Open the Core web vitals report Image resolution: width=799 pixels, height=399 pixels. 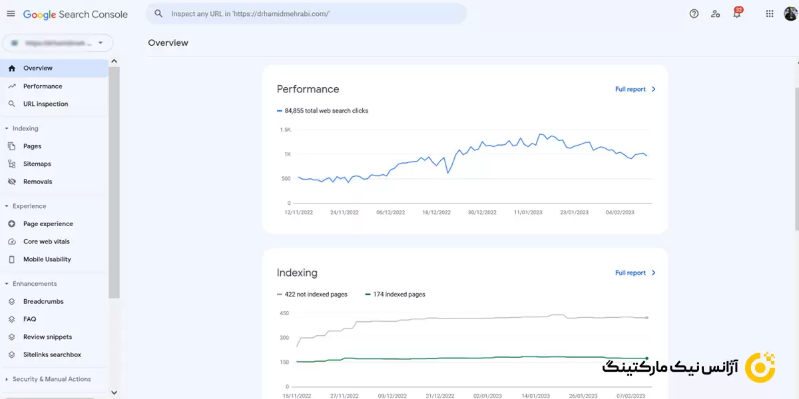point(46,241)
